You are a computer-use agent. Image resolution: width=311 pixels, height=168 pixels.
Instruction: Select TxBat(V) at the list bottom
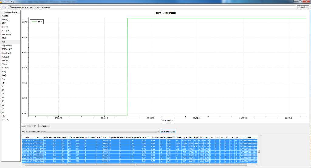click(5, 120)
